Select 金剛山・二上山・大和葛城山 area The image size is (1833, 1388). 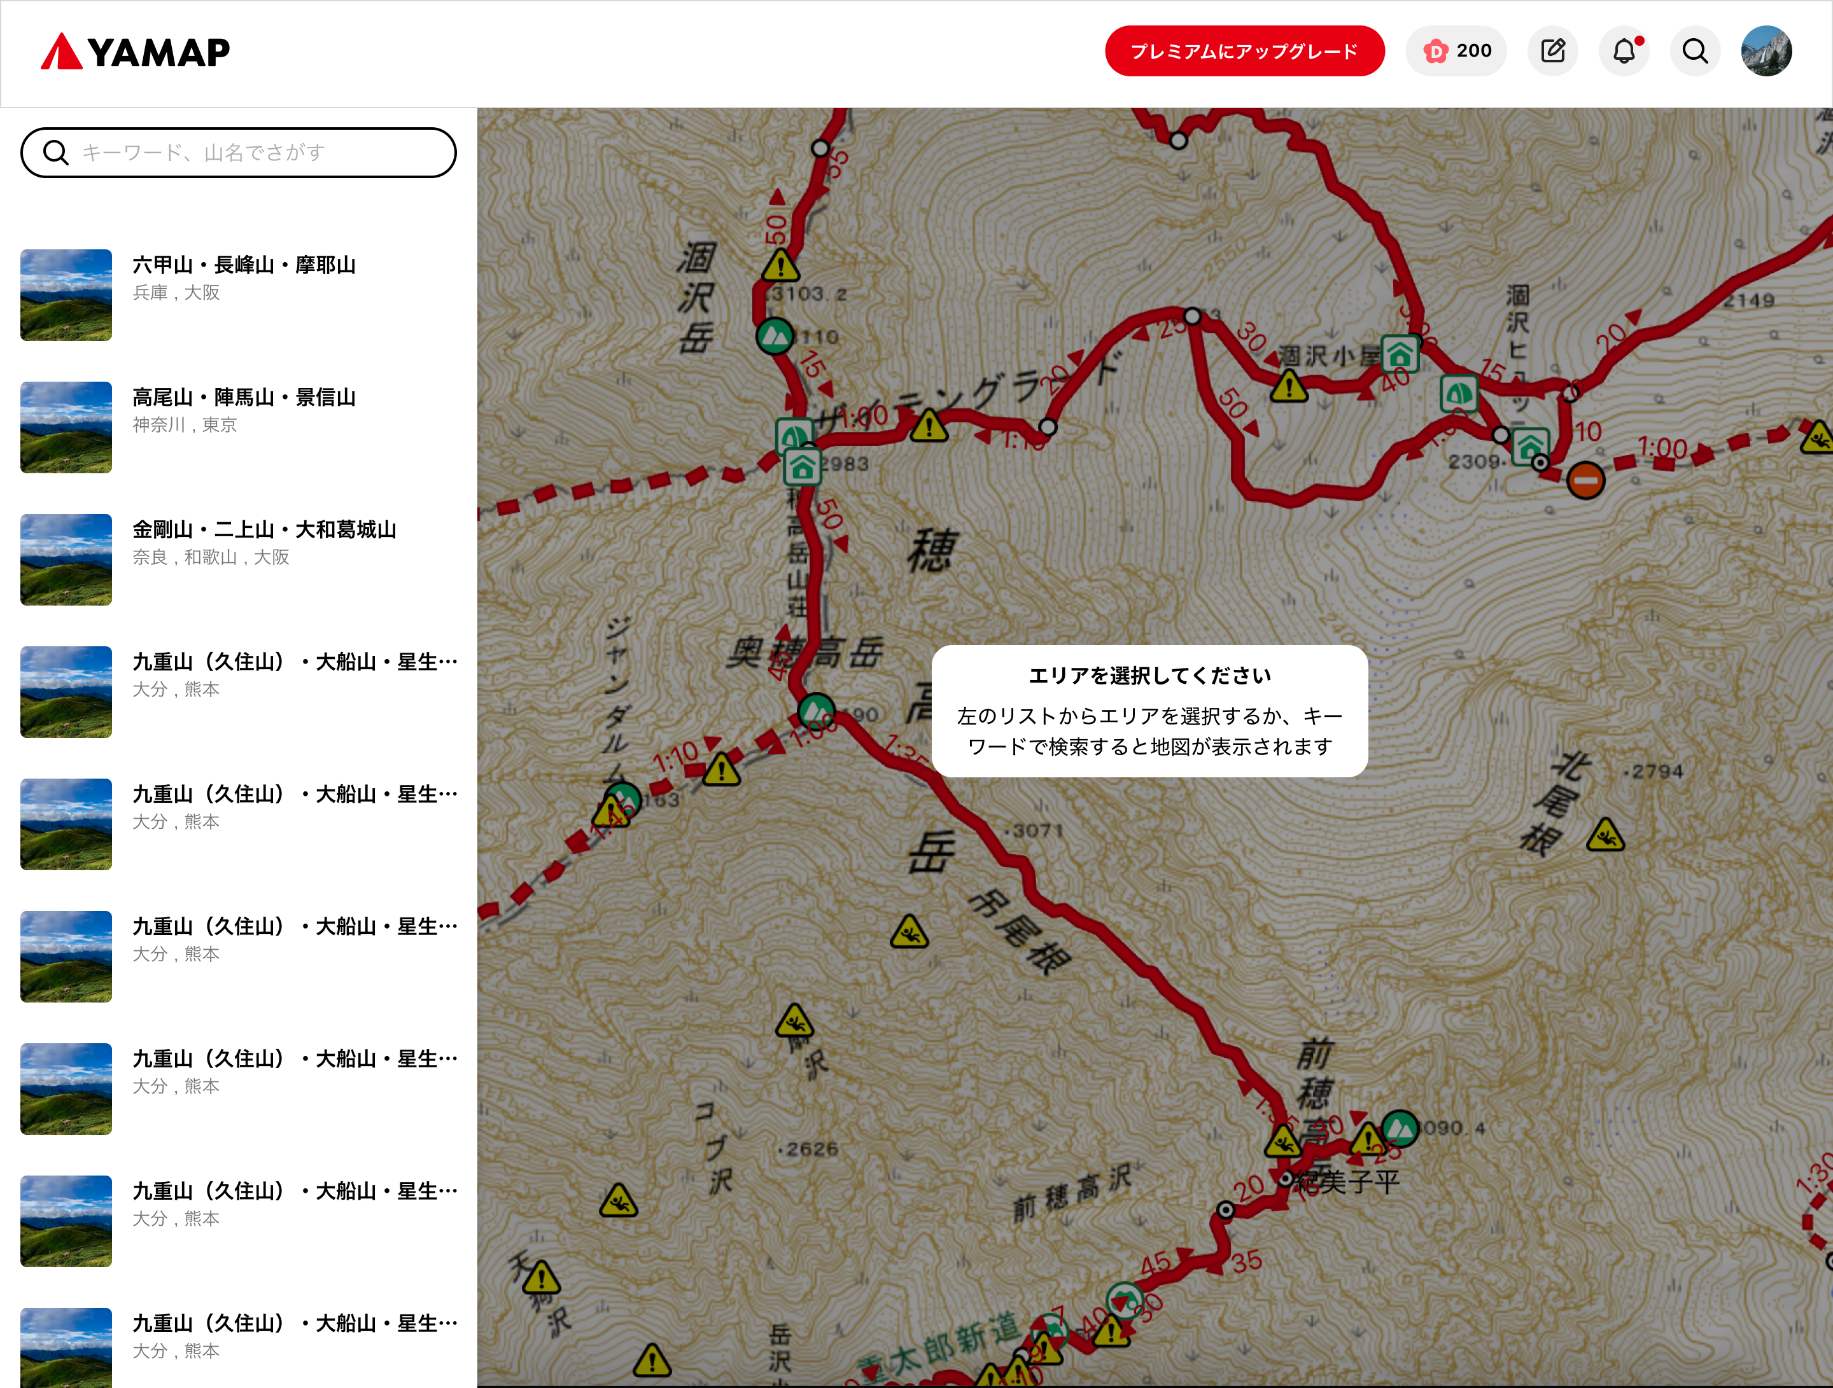[263, 530]
